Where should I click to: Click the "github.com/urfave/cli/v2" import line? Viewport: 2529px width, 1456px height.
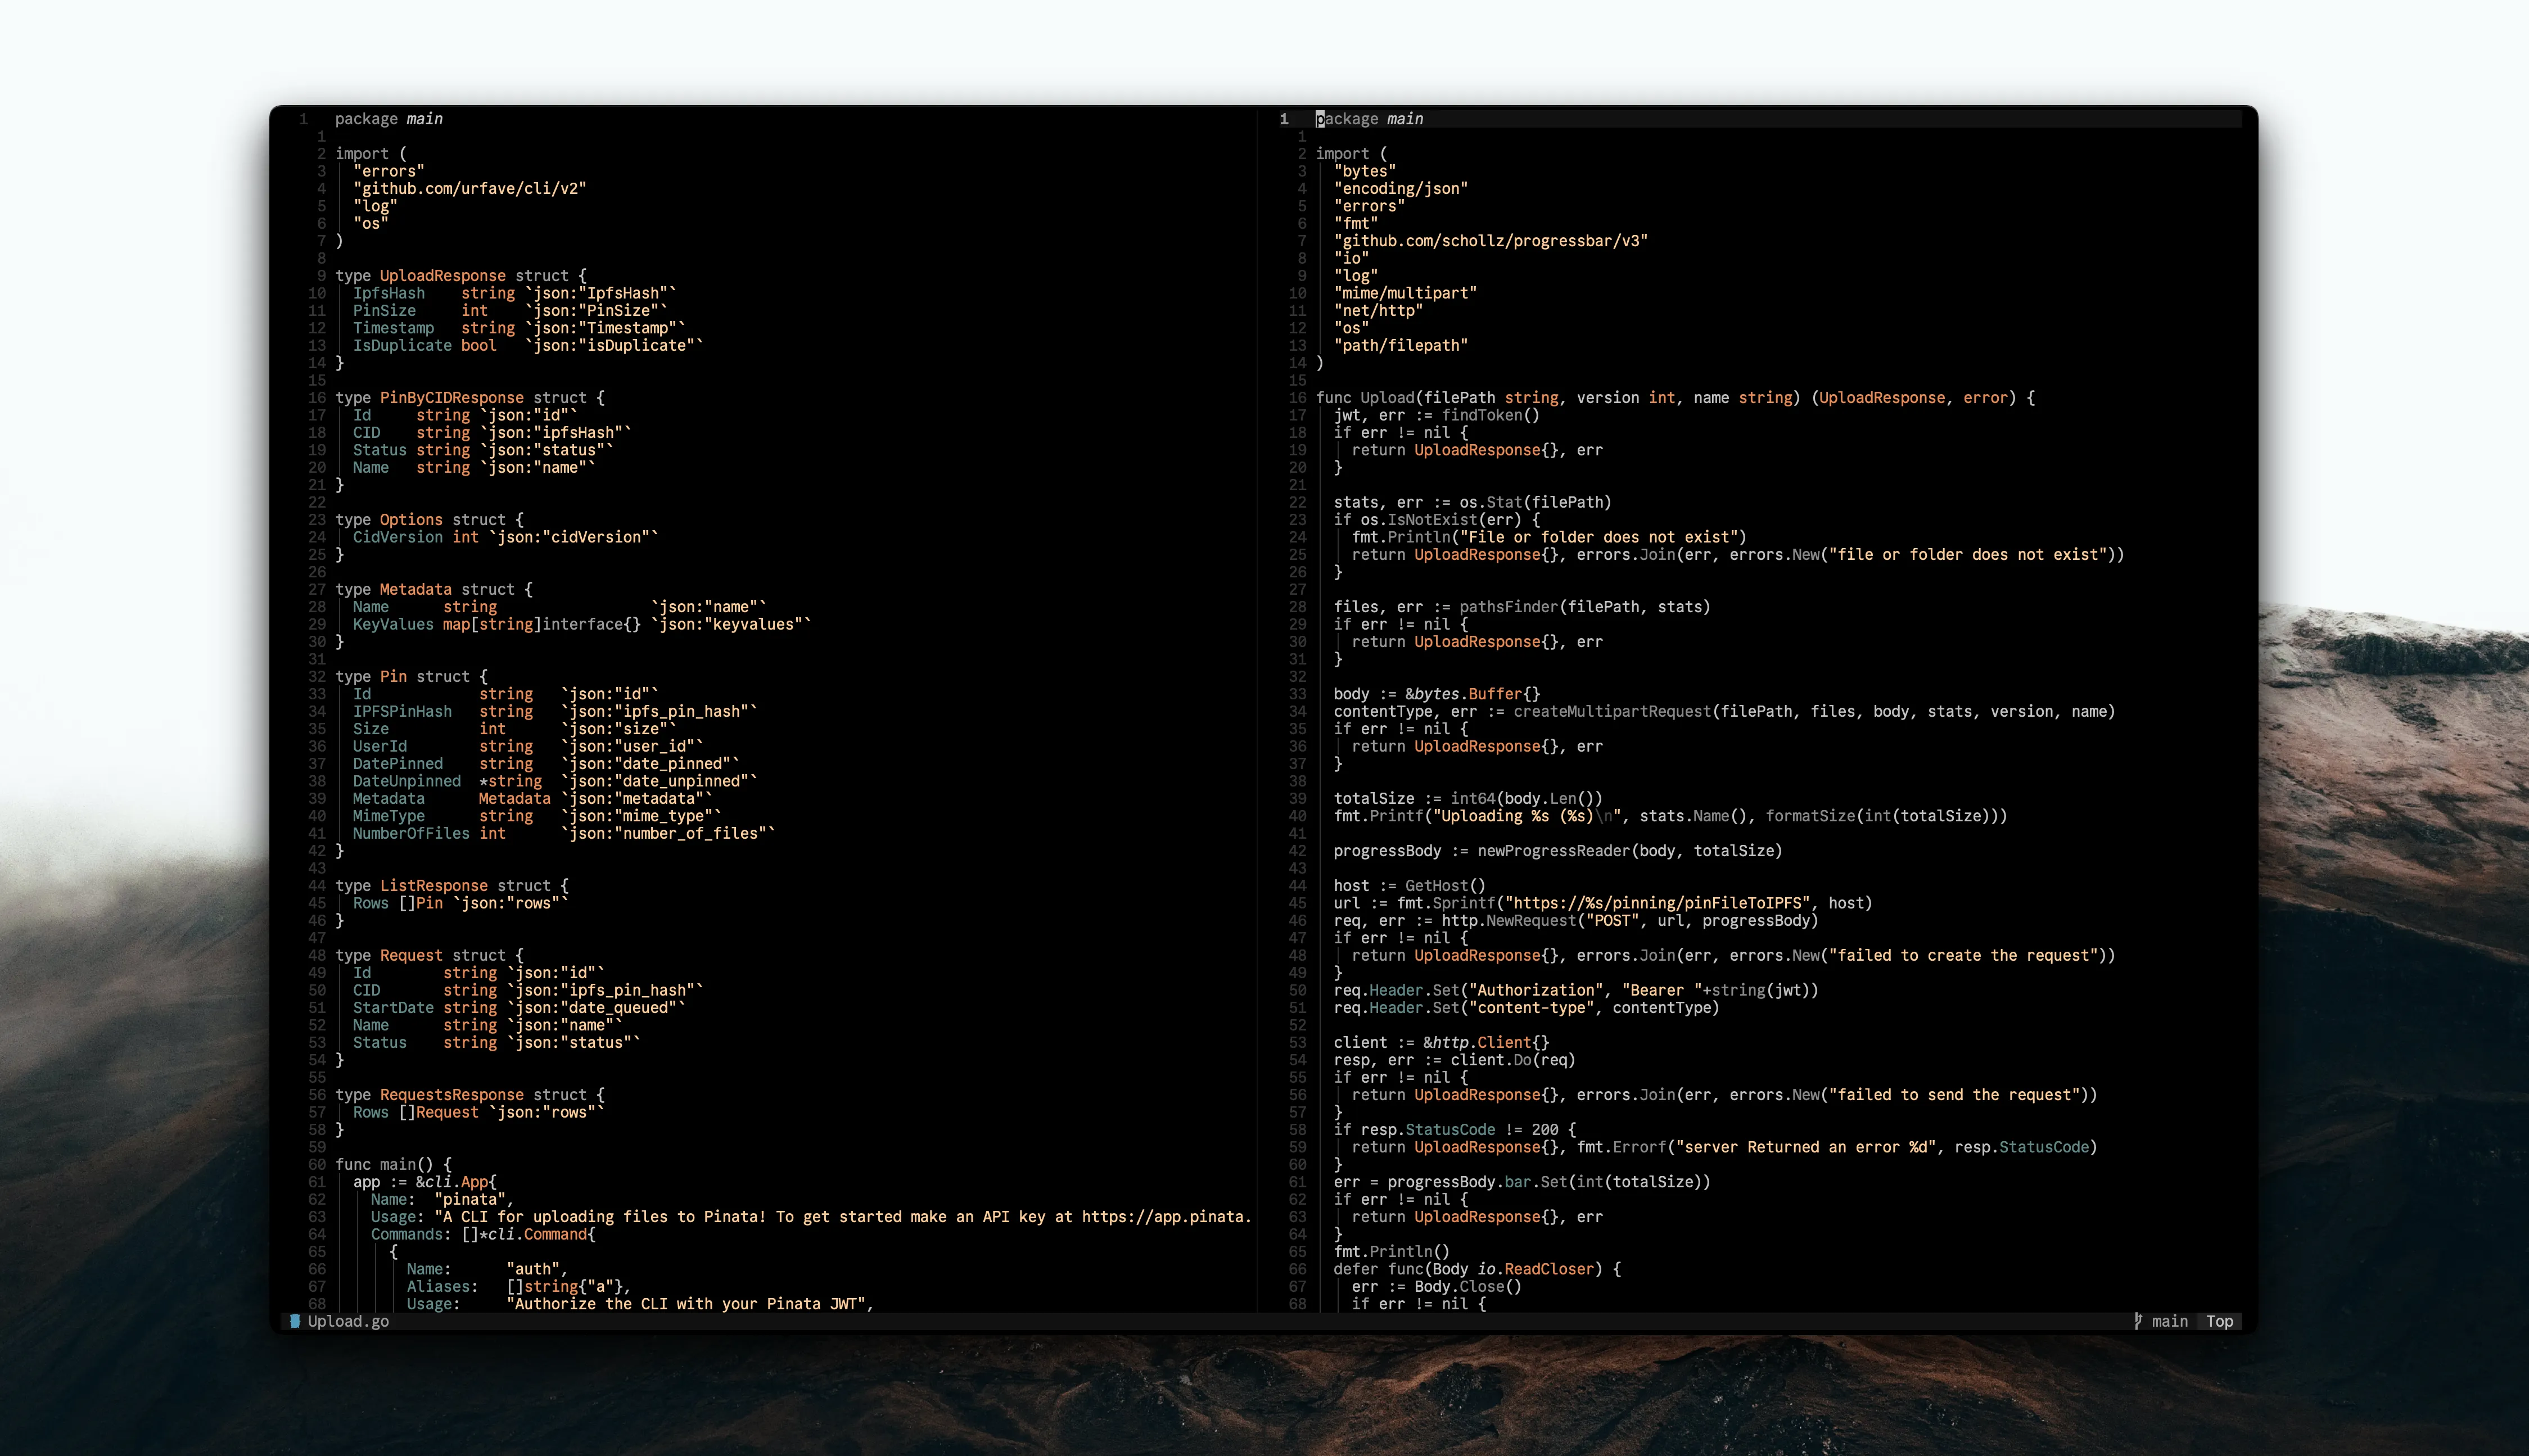pos(470,188)
